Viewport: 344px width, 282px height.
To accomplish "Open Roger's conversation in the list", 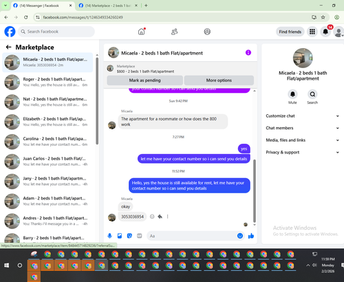I will click(x=47, y=82).
